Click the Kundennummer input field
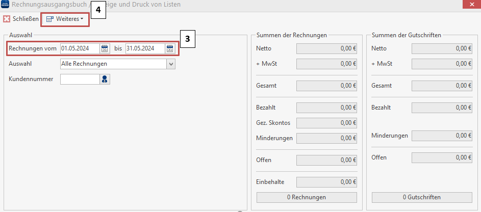 point(80,79)
